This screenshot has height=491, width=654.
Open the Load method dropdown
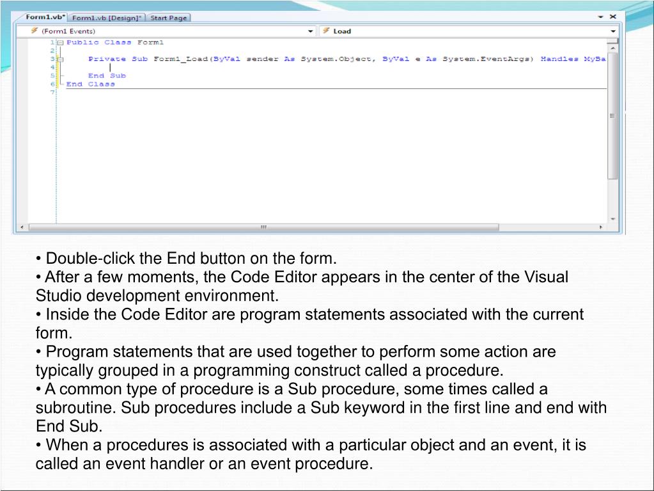tap(612, 31)
